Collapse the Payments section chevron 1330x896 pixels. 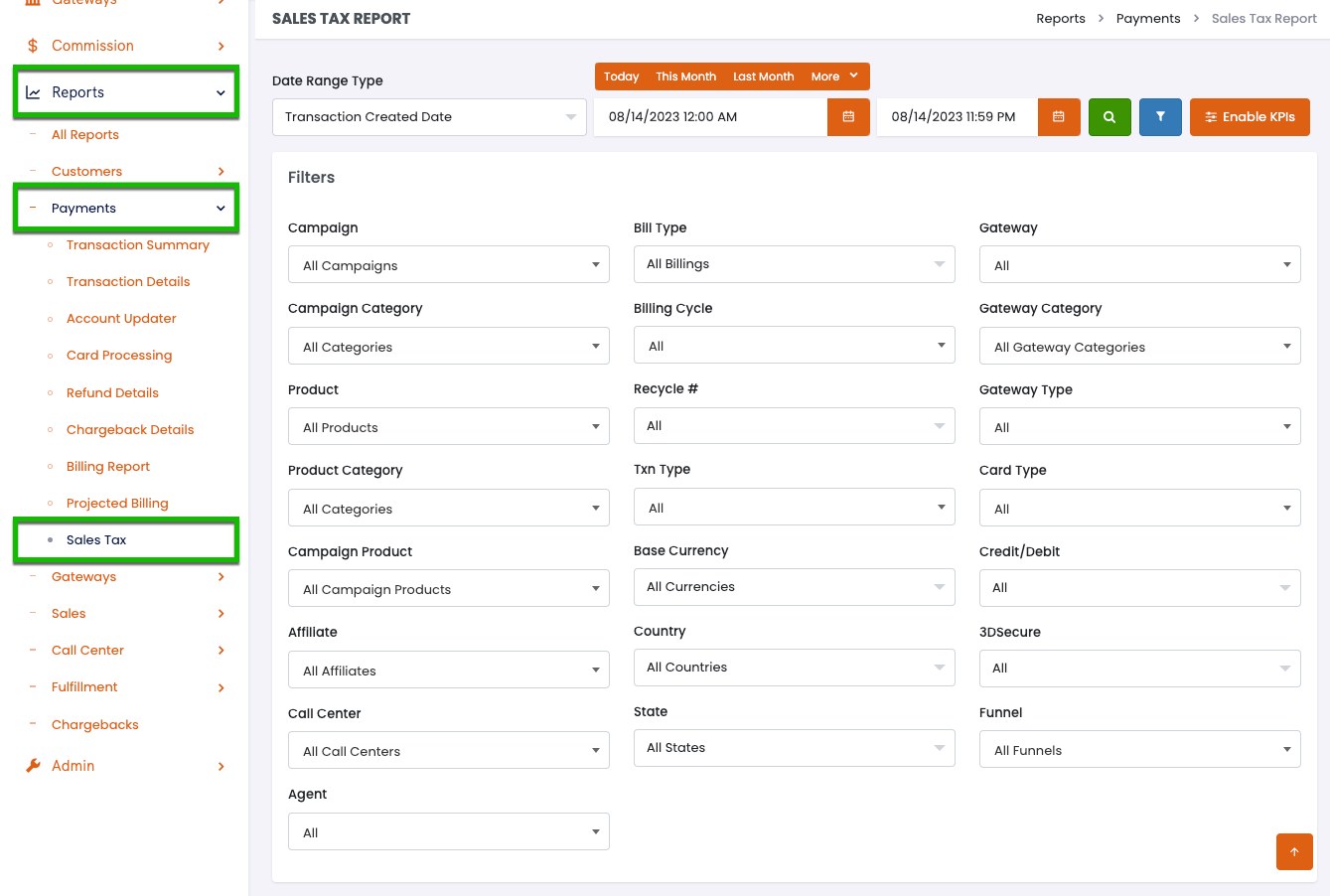coord(221,209)
